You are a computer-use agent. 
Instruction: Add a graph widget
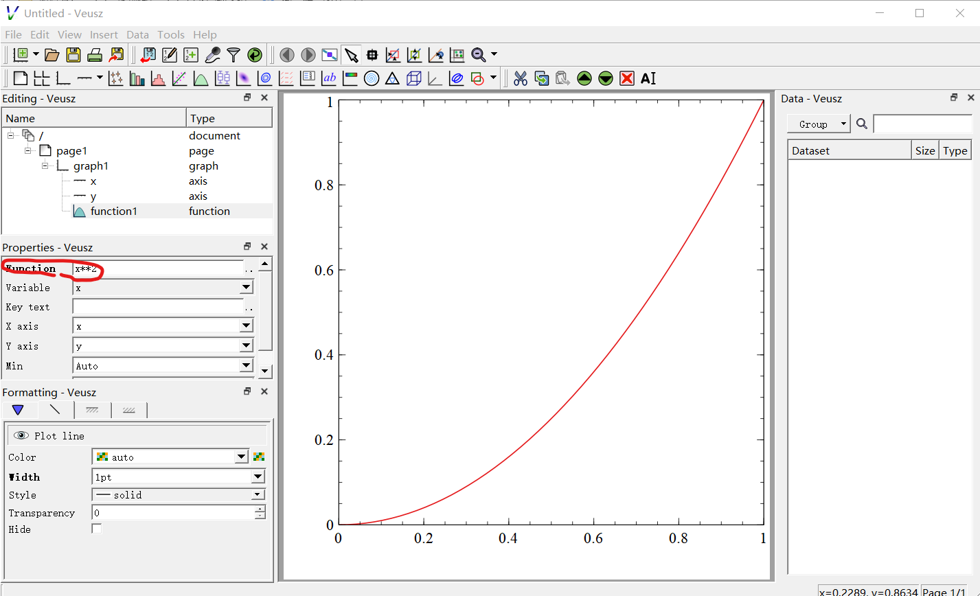click(63, 78)
